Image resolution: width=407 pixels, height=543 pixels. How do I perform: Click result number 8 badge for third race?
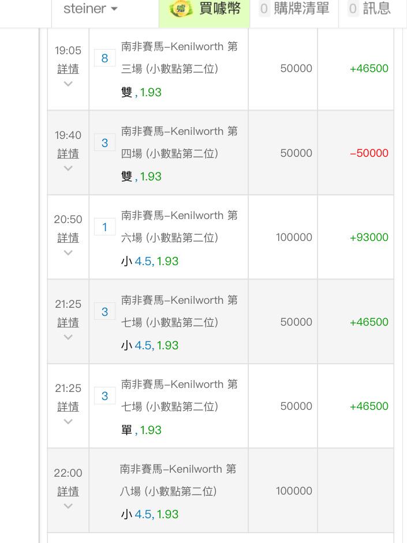(x=104, y=58)
